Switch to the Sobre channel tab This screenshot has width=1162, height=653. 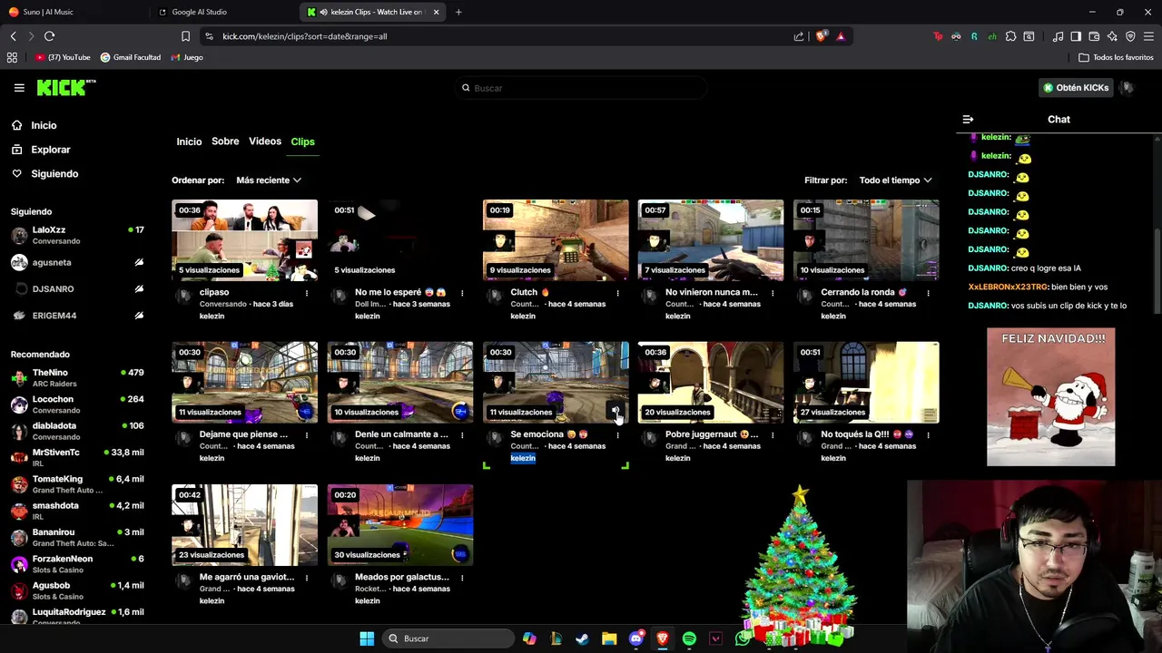(225, 141)
